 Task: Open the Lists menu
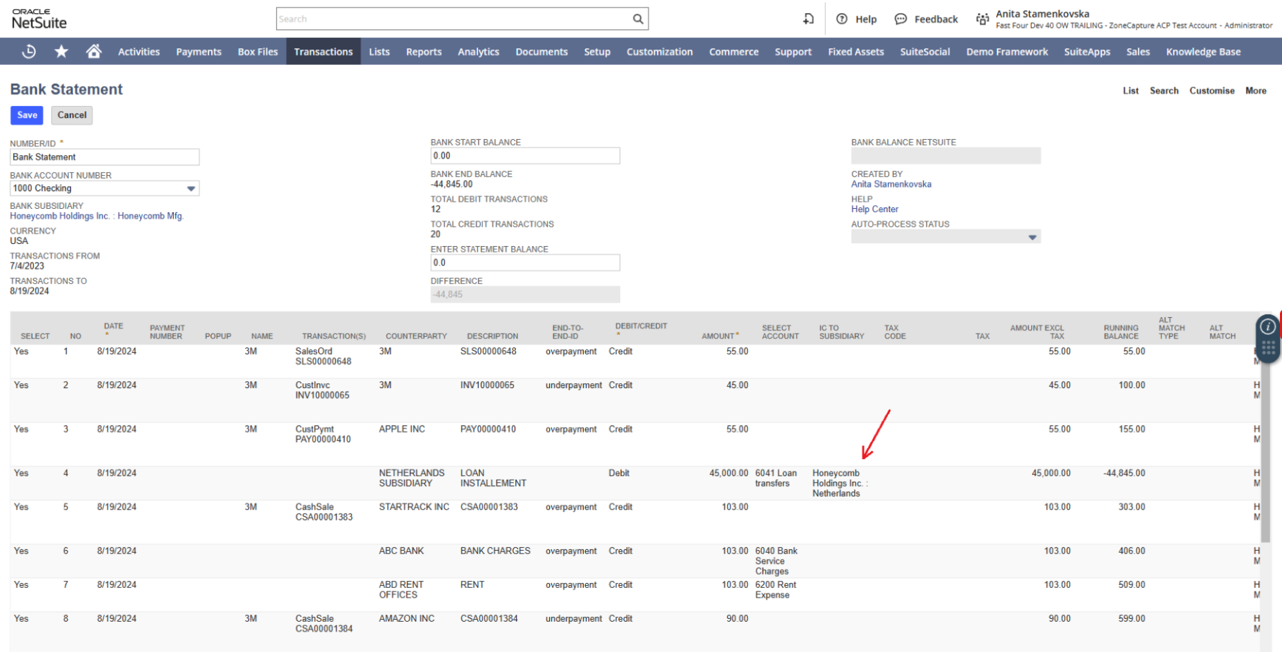(379, 52)
